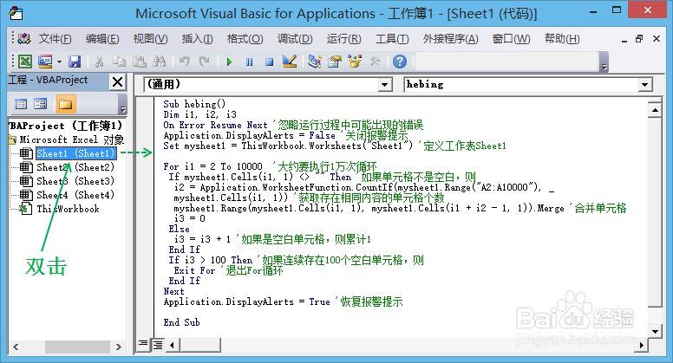The width and height of the screenshot is (673, 363).
Task: Click the VBA application icon in the title bar
Action: 16,14
